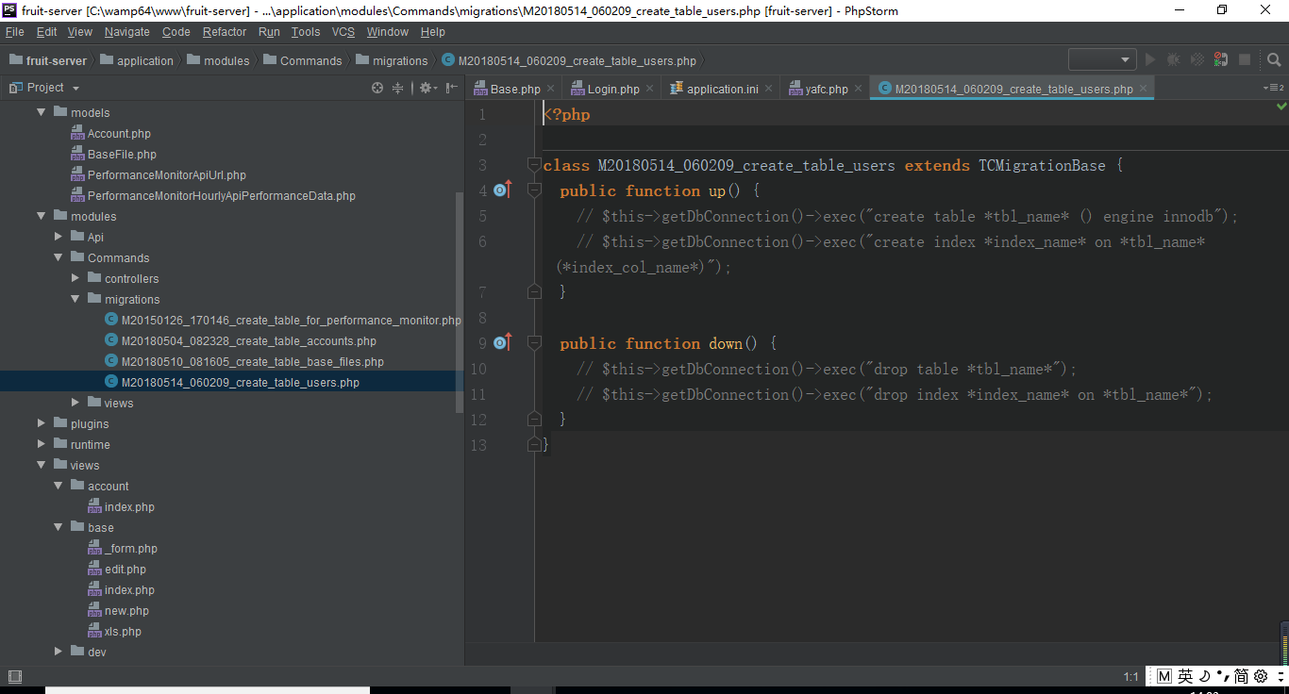Collapse the Commands folder in project tree
1289x694 pixels.
point(58,257)
